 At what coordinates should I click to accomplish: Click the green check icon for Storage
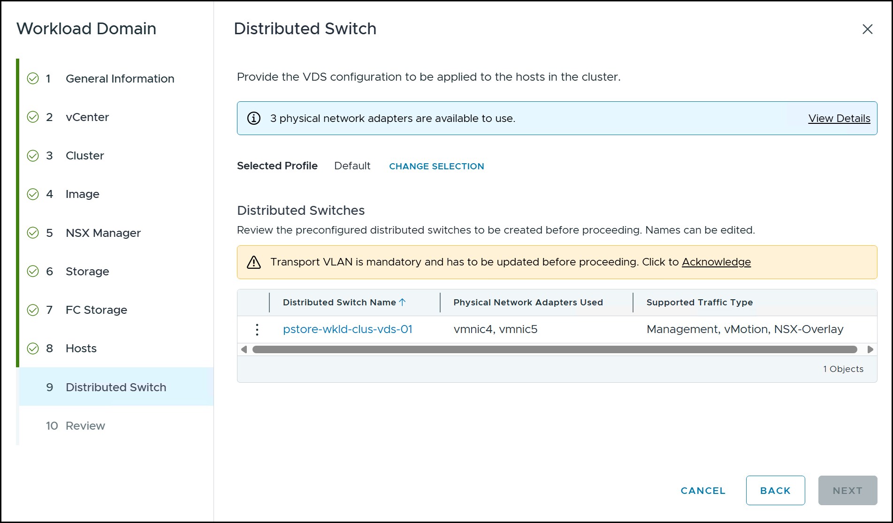33,271
